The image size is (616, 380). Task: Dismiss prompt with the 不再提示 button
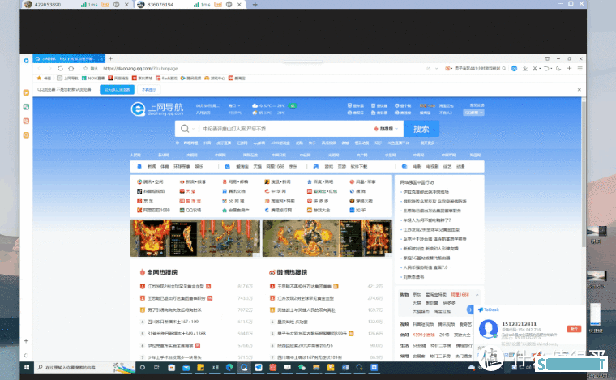click(x=149, y=89)
